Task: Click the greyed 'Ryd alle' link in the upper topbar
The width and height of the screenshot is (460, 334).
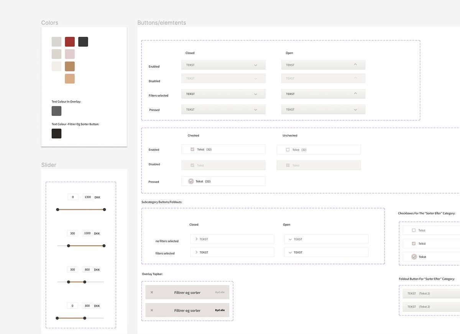Action: (220, 292)
